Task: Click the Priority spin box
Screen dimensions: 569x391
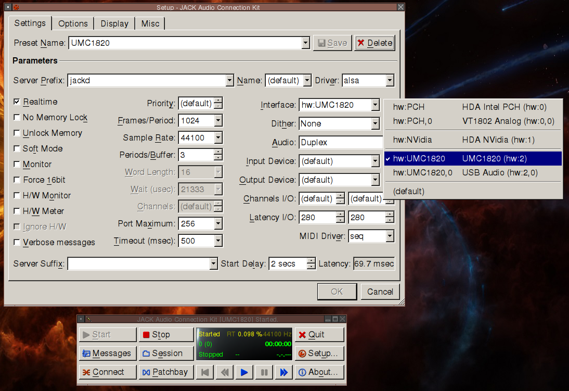Action: pyautogui.click(x=200, y=103)
